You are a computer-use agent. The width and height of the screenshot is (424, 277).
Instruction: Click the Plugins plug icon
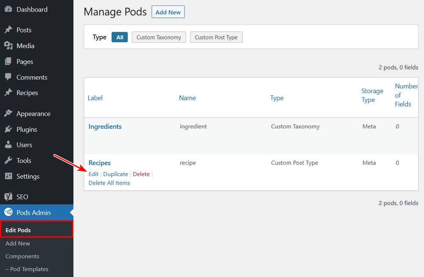tap(8, 129)
